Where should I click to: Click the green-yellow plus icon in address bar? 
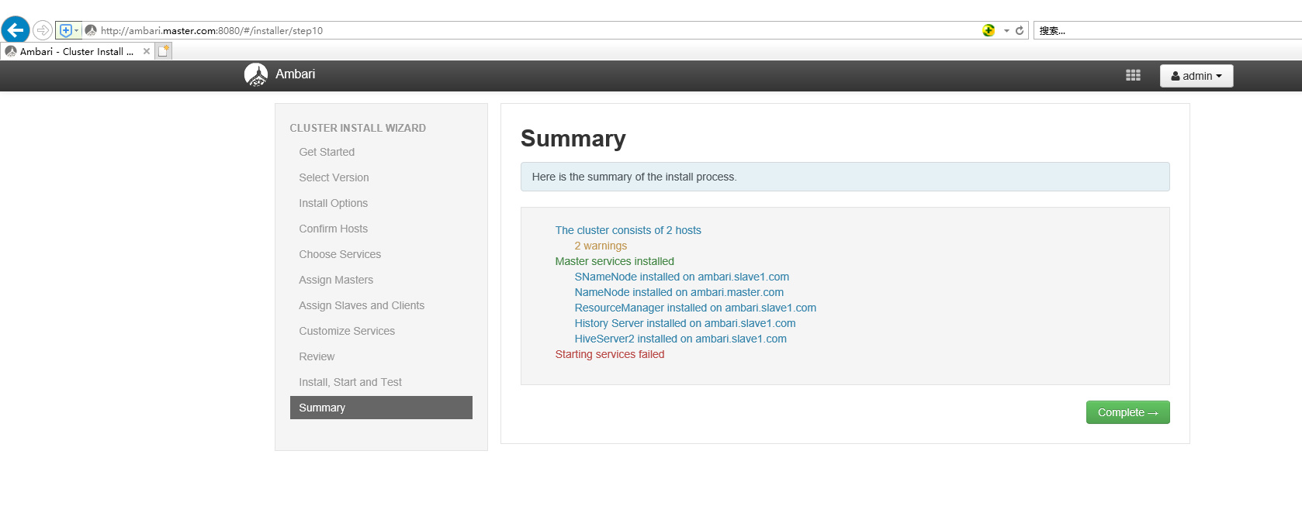(x=989, y=30)
